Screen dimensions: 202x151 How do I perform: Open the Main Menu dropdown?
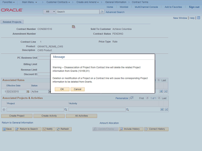tap(29, 2)
